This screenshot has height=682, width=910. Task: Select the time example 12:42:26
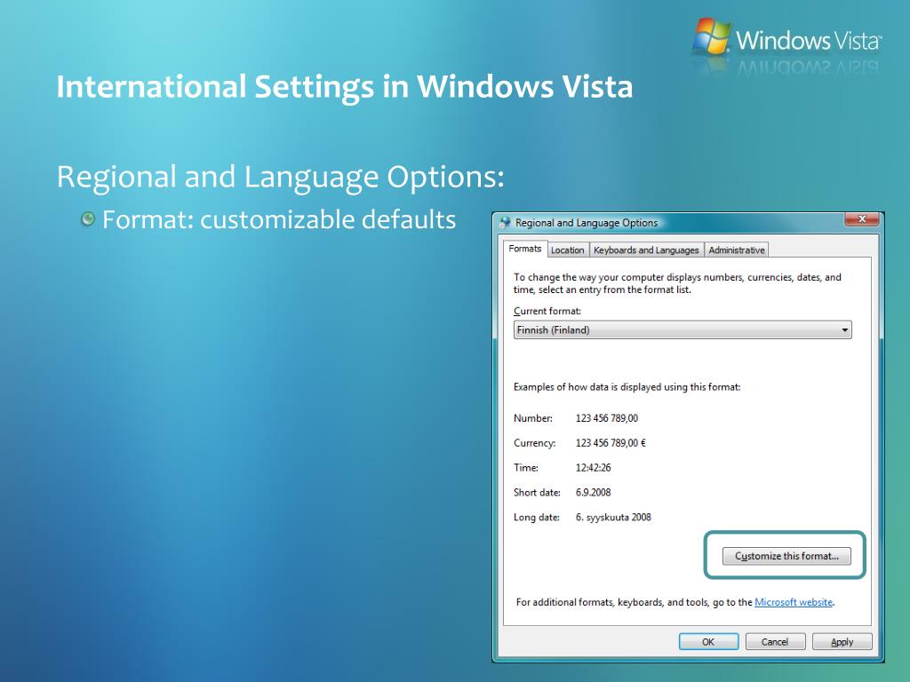(593, 468)
